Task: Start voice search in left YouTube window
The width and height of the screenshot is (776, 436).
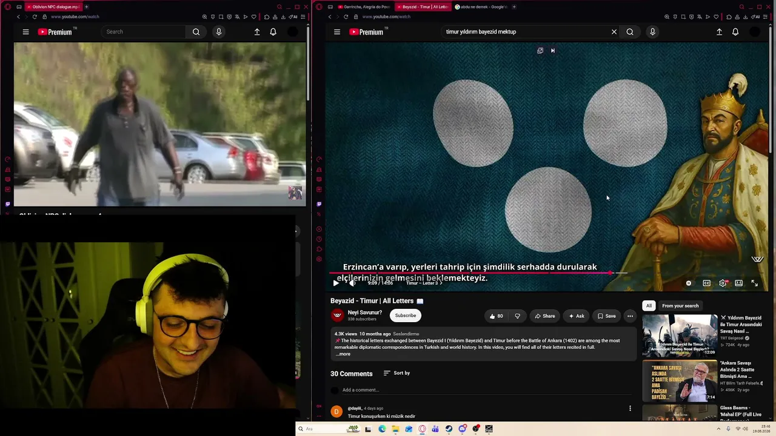Action: pos(219,32)
